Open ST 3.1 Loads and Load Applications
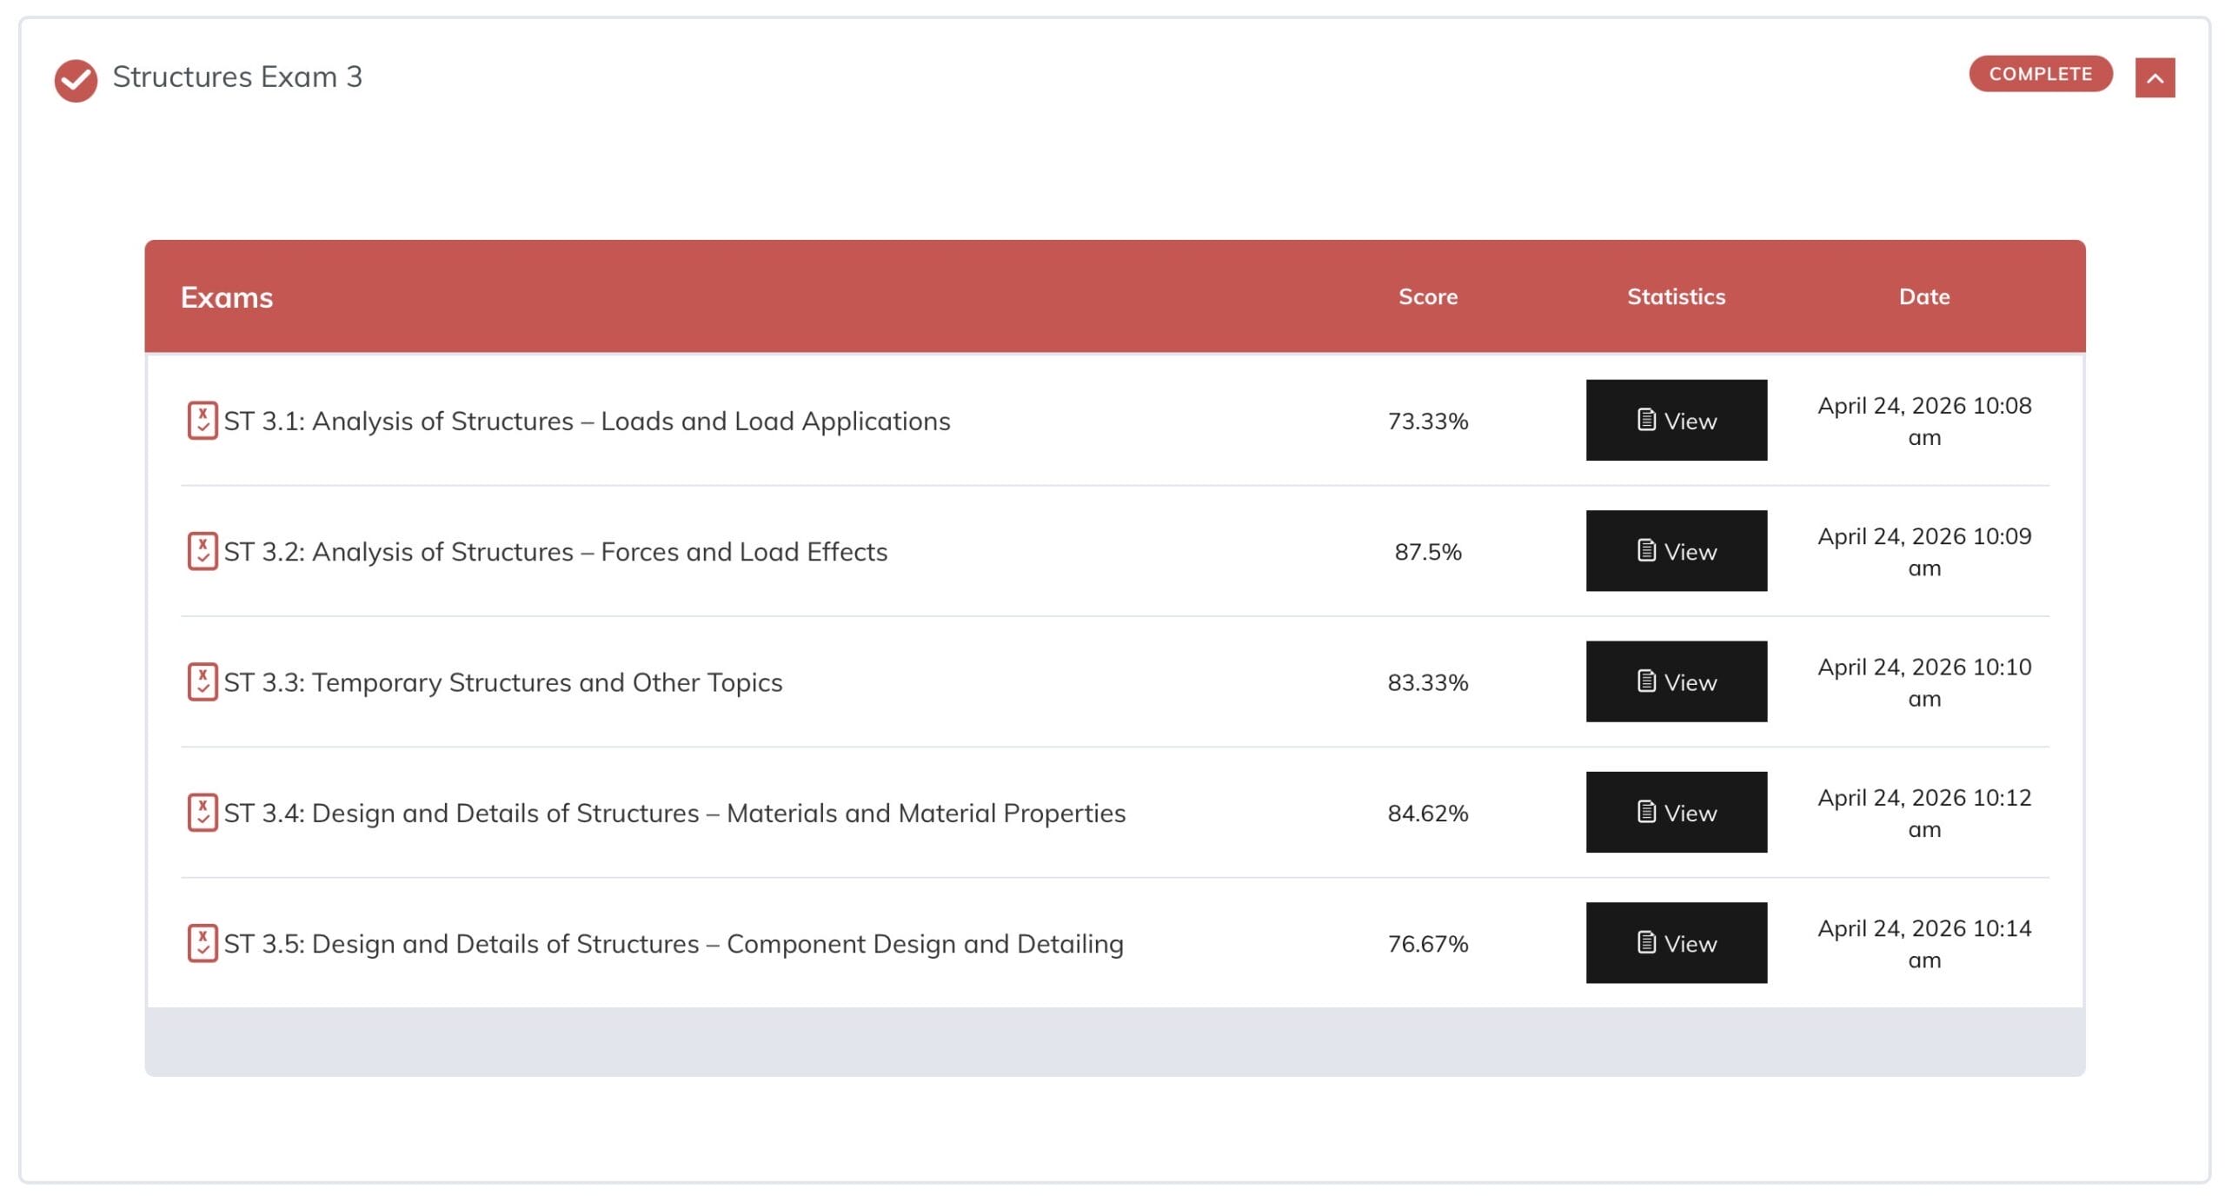This screenshot has height=1196, width=2225. pyautogui.click(x=587, y=421)
